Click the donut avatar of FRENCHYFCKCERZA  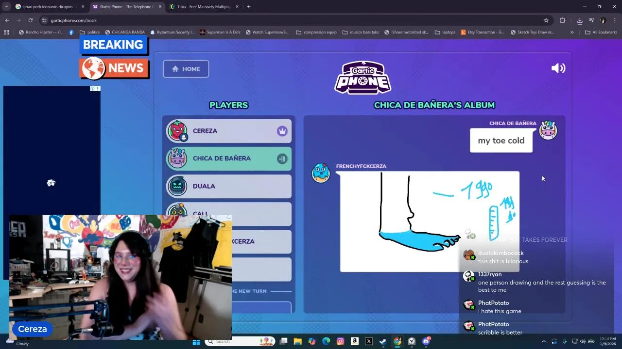pyautogui.click(x=321, y=173)
